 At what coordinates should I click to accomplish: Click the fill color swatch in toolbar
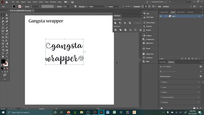coord(3,61)
